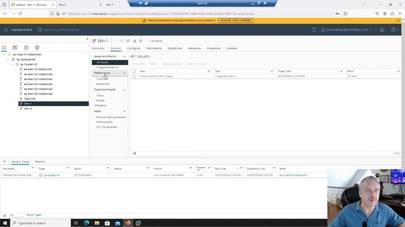
Task: Select the VMs and Templates inventory icon
Action: (15, 48)
